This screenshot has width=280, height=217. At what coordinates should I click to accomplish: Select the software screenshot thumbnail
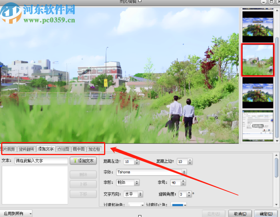click(258, 125)
